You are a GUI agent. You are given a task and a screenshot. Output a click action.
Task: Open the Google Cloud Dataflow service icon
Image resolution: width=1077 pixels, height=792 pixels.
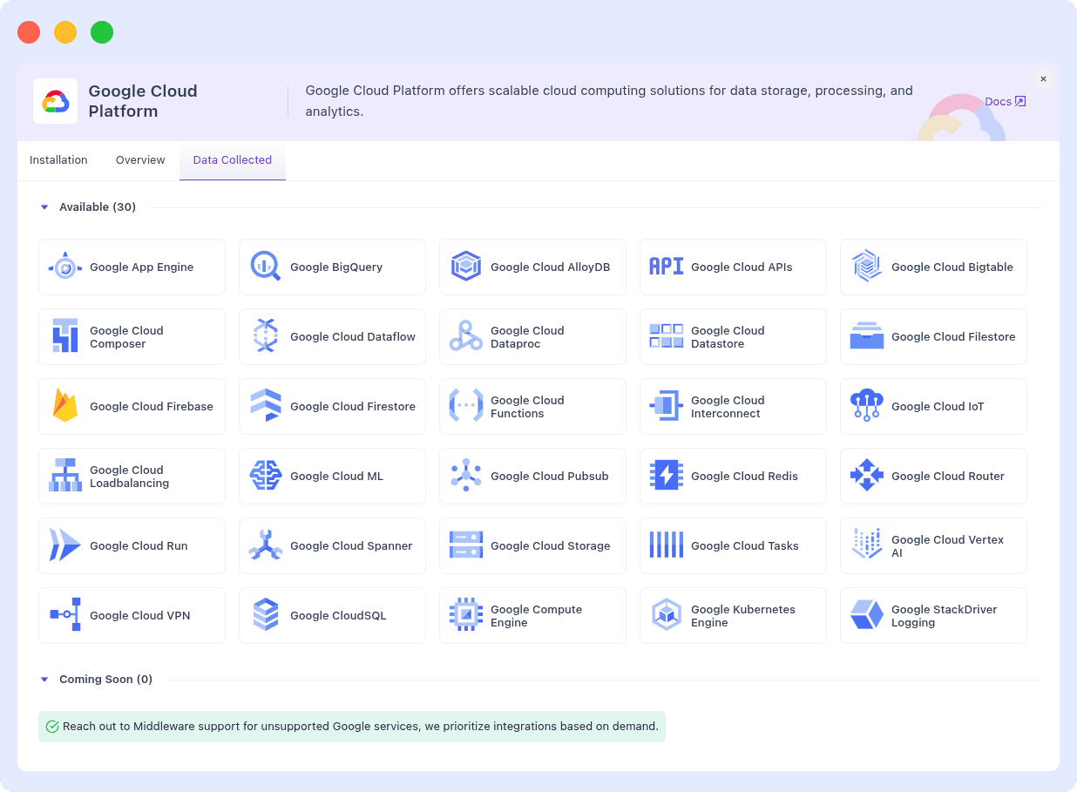click(265, 336)
